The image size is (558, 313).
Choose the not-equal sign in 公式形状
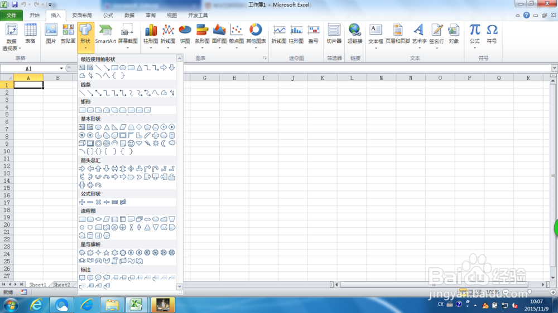123,202
